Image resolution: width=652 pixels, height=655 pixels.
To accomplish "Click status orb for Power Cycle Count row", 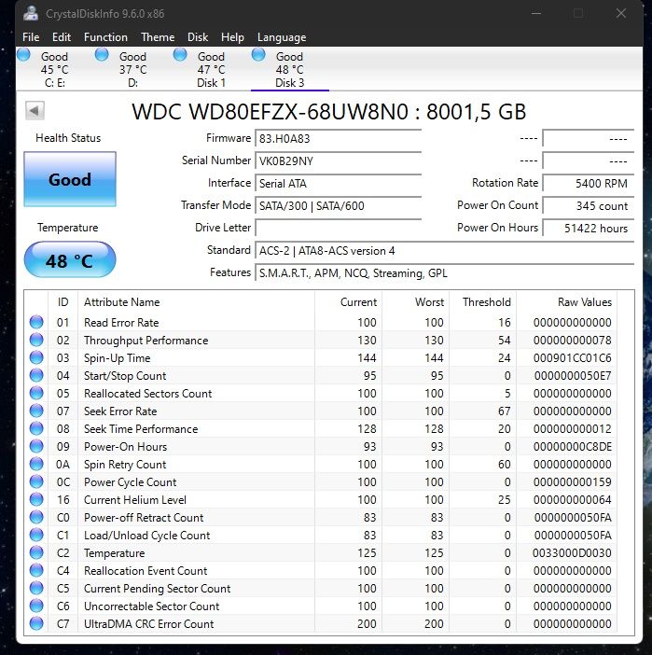I will click(36, 481).
